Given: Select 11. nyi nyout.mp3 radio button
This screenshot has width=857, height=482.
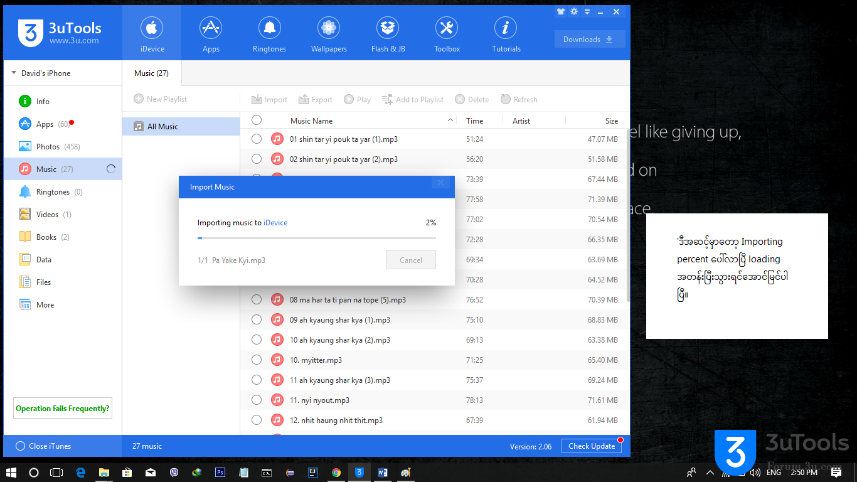Looking at the screenshot, I should (x=257, y=400).
